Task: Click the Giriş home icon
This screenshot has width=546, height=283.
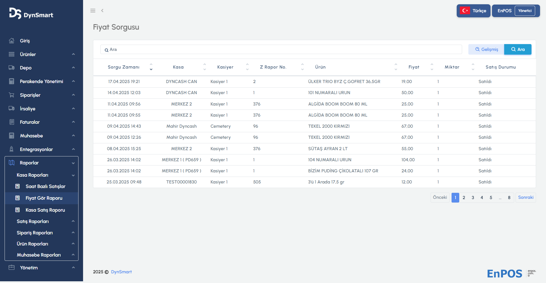Action: click(x=12, y=41)
